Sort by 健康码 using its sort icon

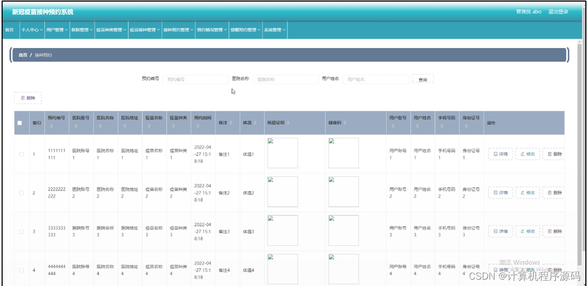(x=345, y=123)
